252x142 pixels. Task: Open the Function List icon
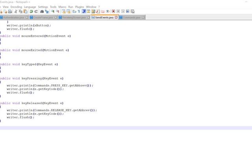98,11
